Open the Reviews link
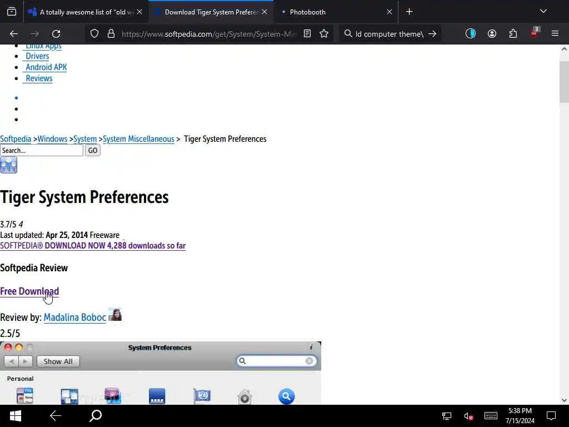 [39, 78]
